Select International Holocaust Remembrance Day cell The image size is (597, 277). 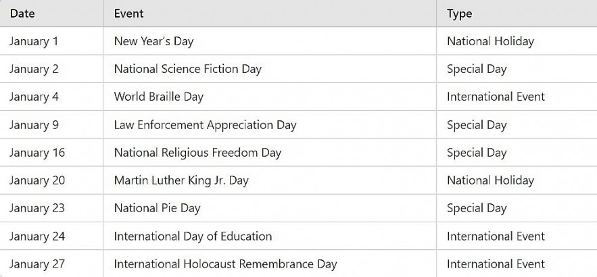coord(225,264)
